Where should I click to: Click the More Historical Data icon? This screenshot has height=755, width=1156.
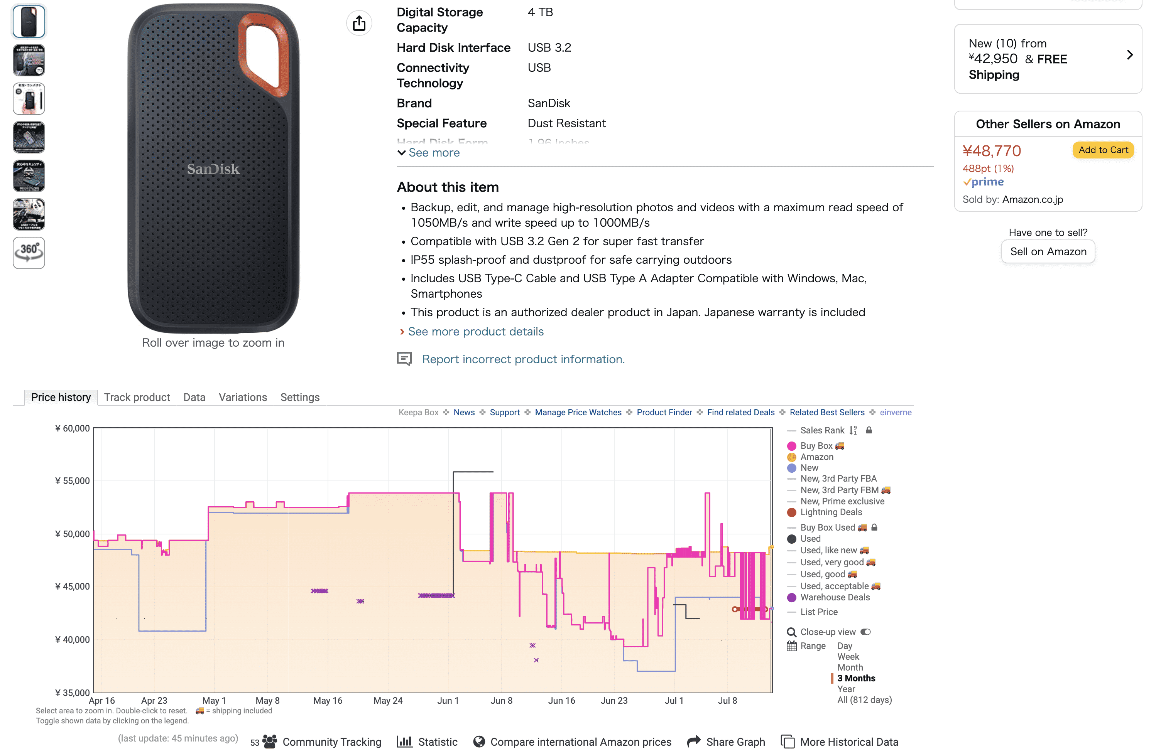click(x=788, y=742)
